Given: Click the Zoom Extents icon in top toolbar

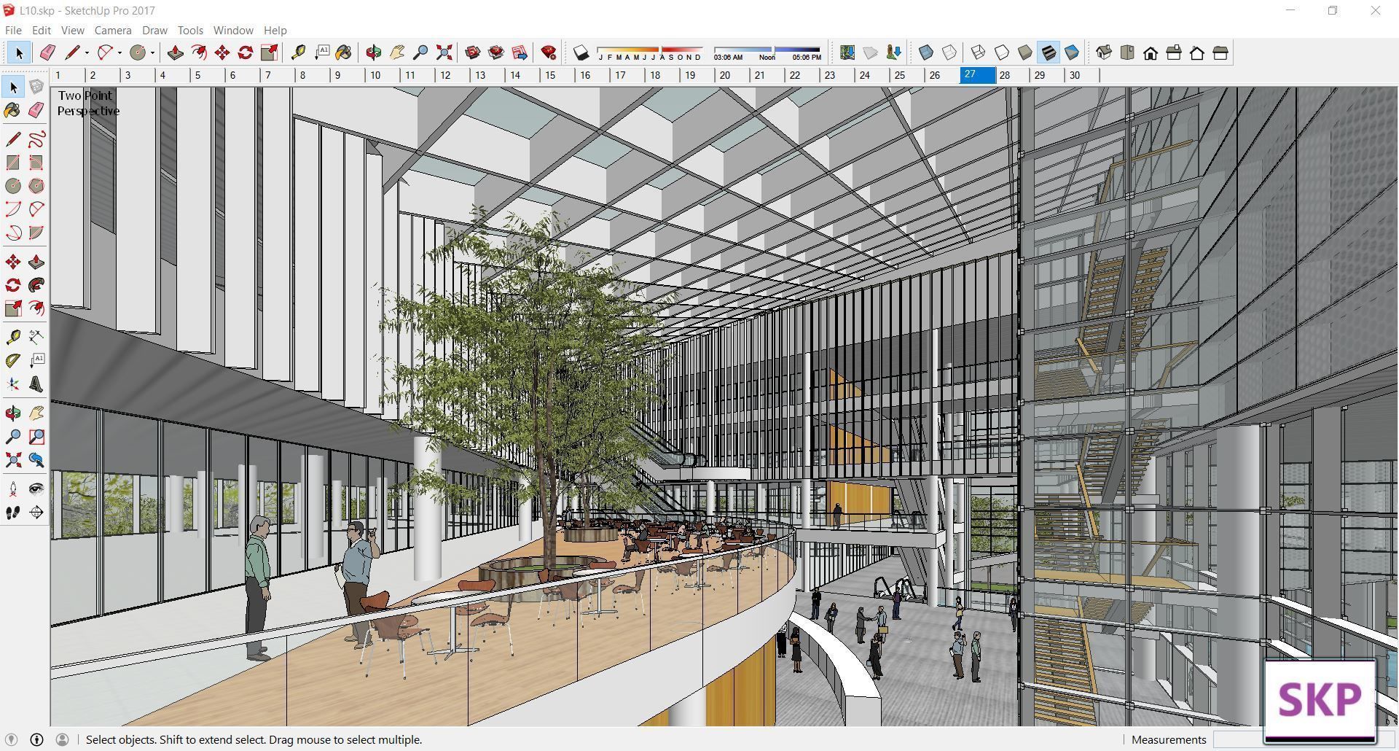Looking at the screenshot, I should [444, 52].
